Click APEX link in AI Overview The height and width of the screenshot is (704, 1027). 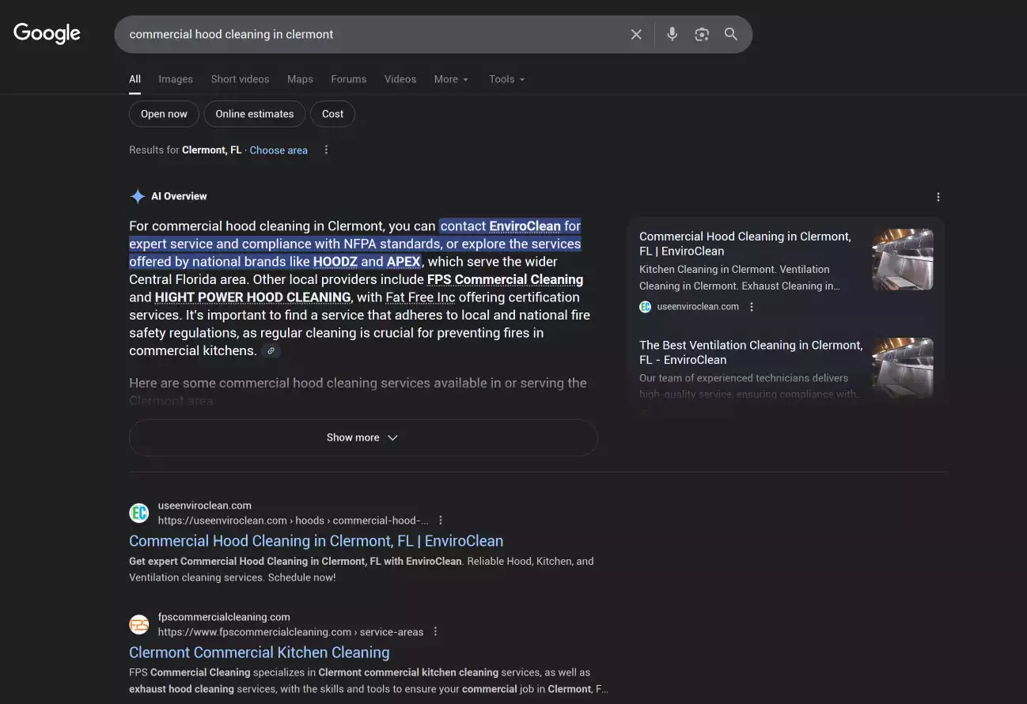(404, 262)
